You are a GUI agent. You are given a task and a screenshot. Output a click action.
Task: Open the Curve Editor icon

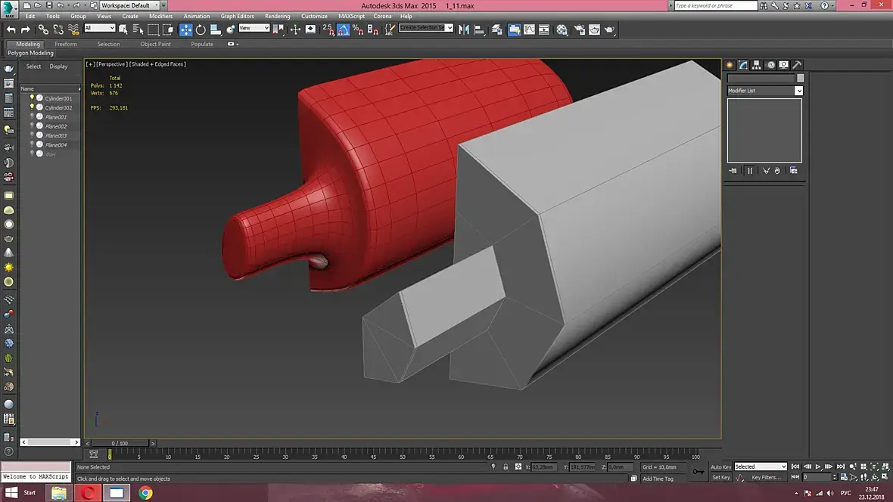click(x=529, y=29)
